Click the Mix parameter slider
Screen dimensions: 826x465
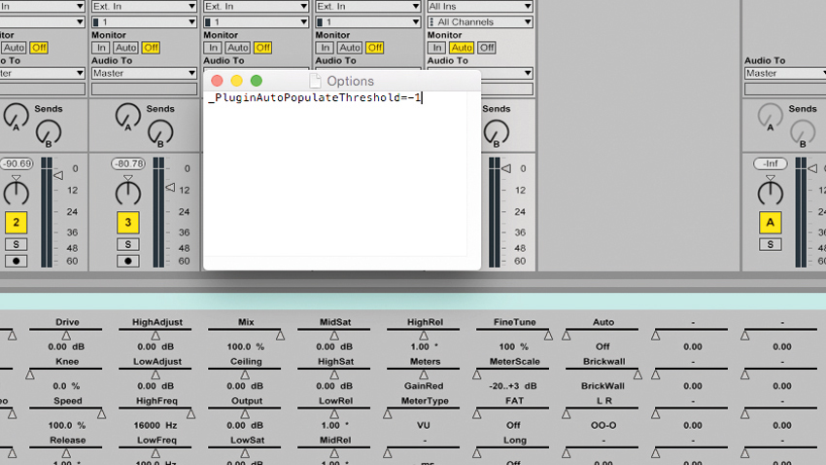point(245,335)
